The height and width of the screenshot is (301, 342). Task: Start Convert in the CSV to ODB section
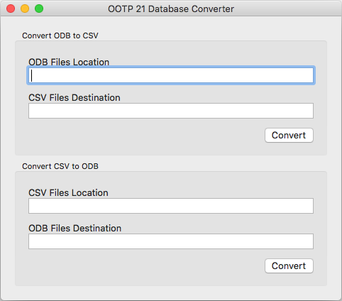[x=289, y=266]
